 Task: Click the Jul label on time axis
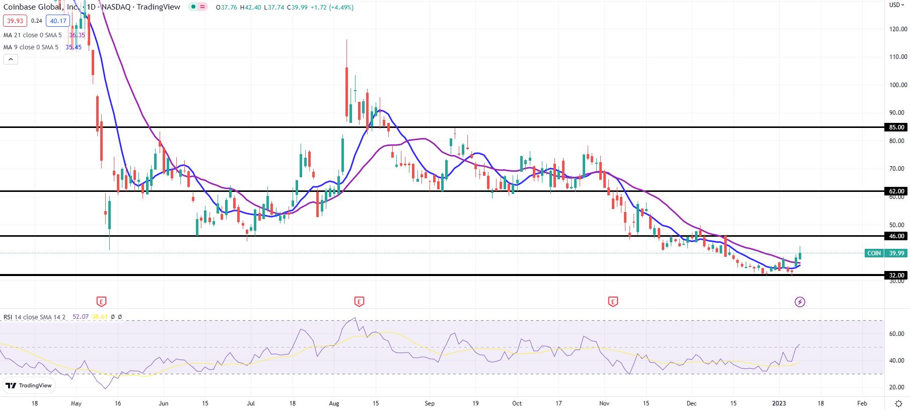[x=251, y=403]
